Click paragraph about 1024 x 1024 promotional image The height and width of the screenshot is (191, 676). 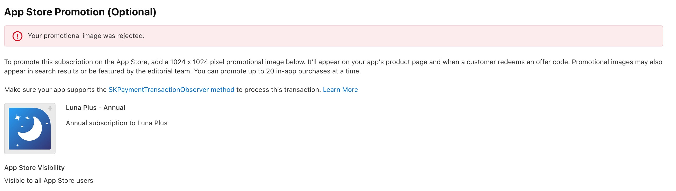coord(333,66)
